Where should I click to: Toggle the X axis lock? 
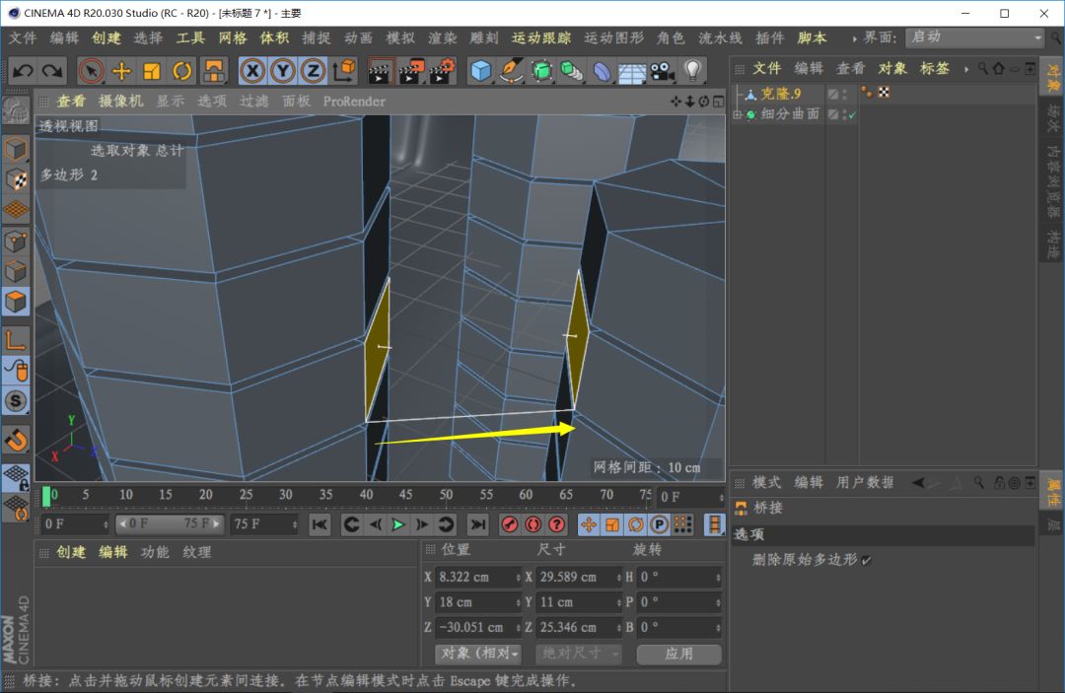pyautogui.click(x=253, y=71)
